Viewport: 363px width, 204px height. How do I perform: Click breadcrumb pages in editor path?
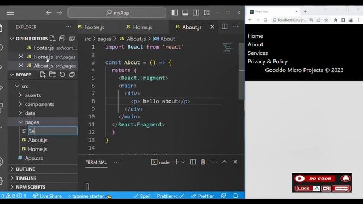click(x=104, y=39)
